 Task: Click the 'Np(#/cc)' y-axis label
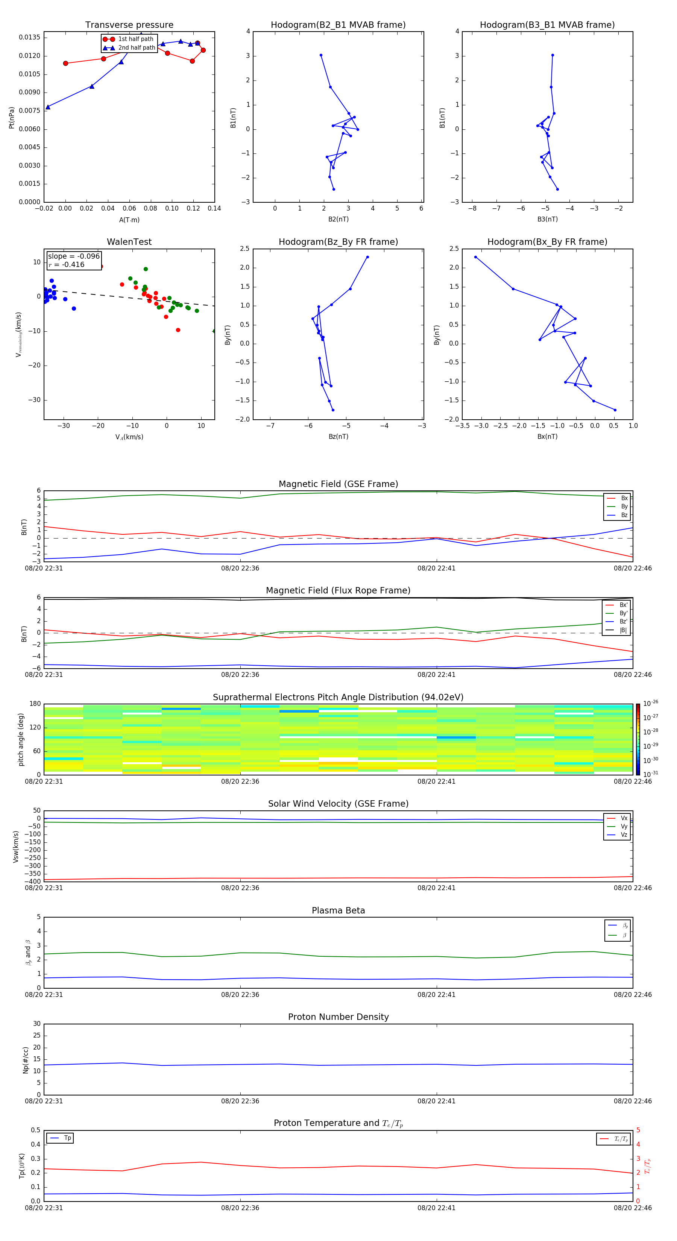[26, 1060]
